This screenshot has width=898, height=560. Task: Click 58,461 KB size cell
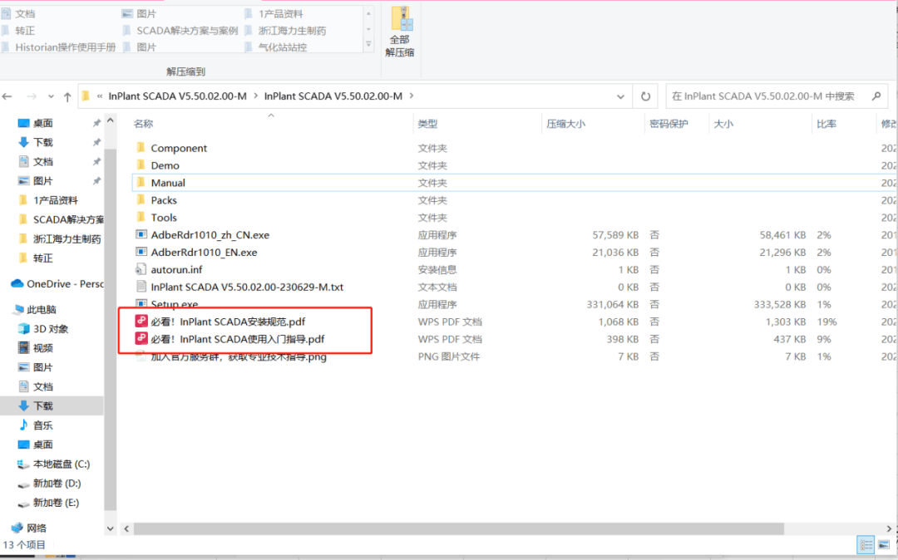(x=782, y=235)
